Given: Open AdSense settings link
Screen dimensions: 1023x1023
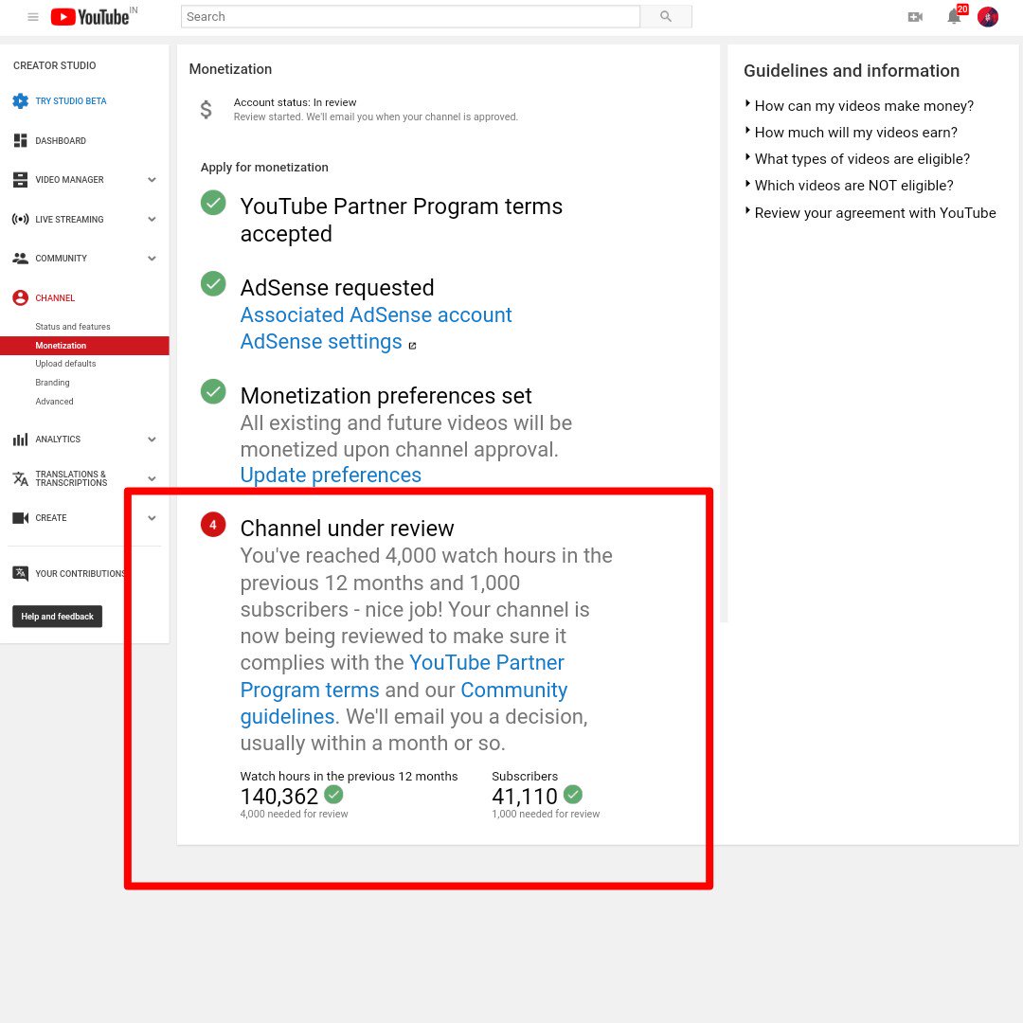Looking at the screenshot, I should 321,342.
